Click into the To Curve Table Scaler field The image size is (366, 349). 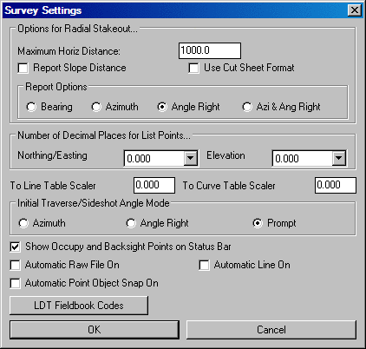tap(336, 185)
